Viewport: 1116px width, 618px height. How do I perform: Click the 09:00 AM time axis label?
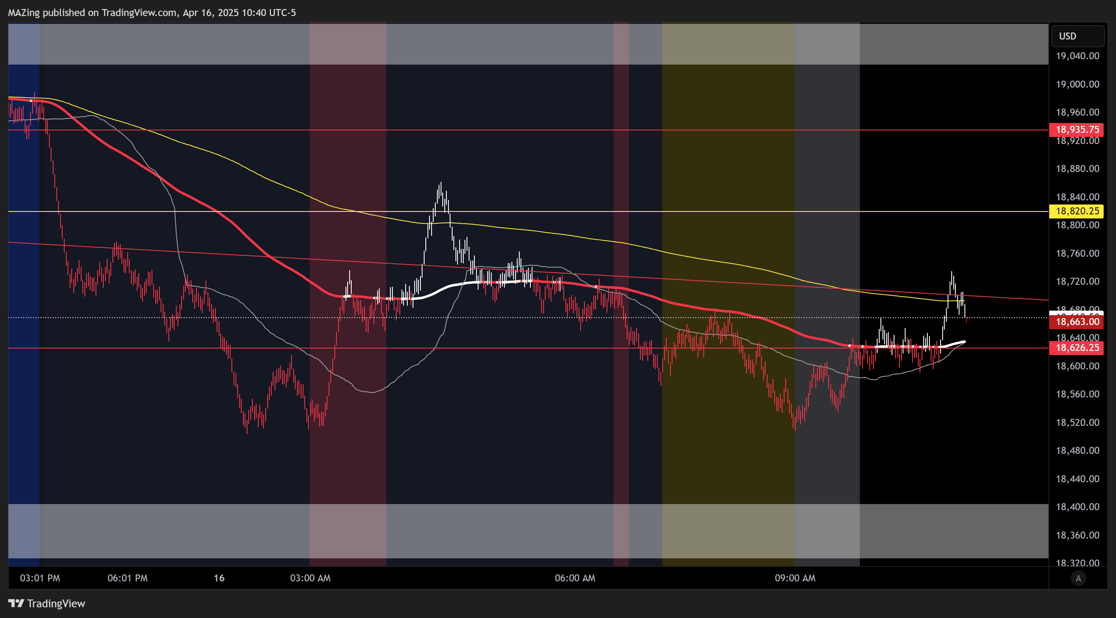[x=795, y=578]
